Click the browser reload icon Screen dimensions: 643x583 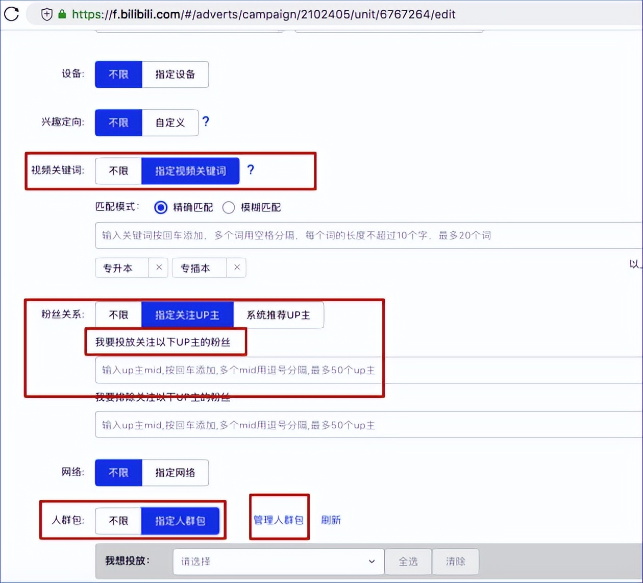(x=11, y=14)
